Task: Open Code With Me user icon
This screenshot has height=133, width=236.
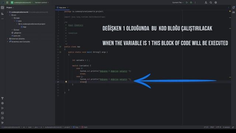Action: 206,3
